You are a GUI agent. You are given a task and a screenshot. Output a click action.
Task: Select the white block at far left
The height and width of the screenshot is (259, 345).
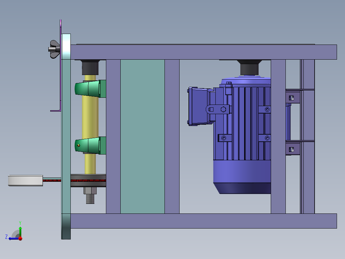click(25, 180)
